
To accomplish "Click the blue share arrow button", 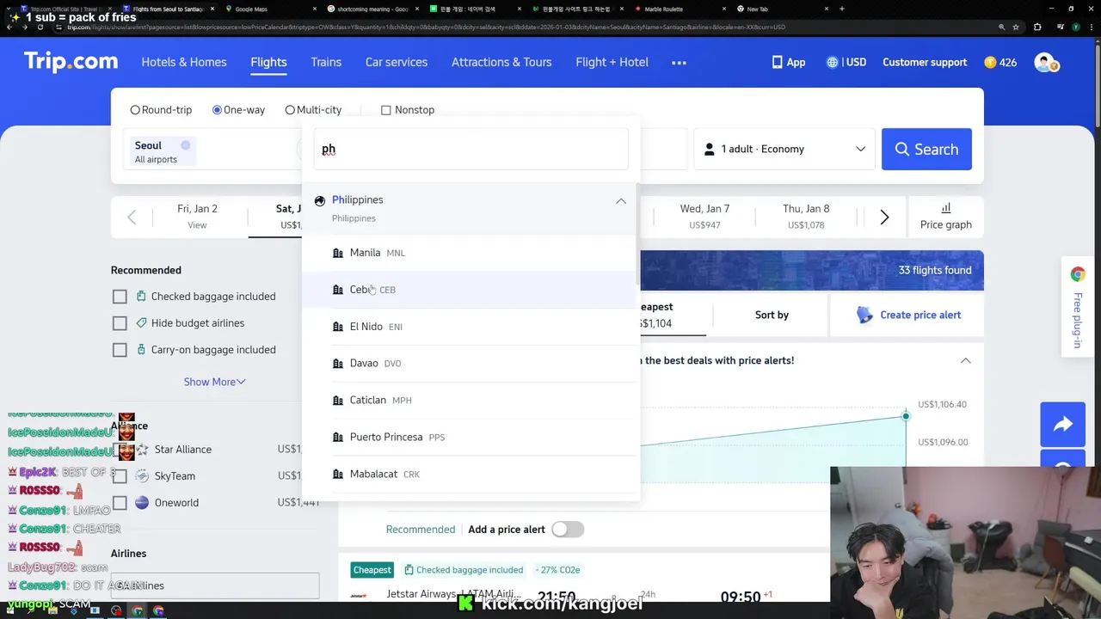I will tap(1063, 424).
